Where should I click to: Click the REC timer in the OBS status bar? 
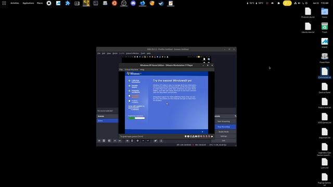pyautogui.click(x=201, y=145)
